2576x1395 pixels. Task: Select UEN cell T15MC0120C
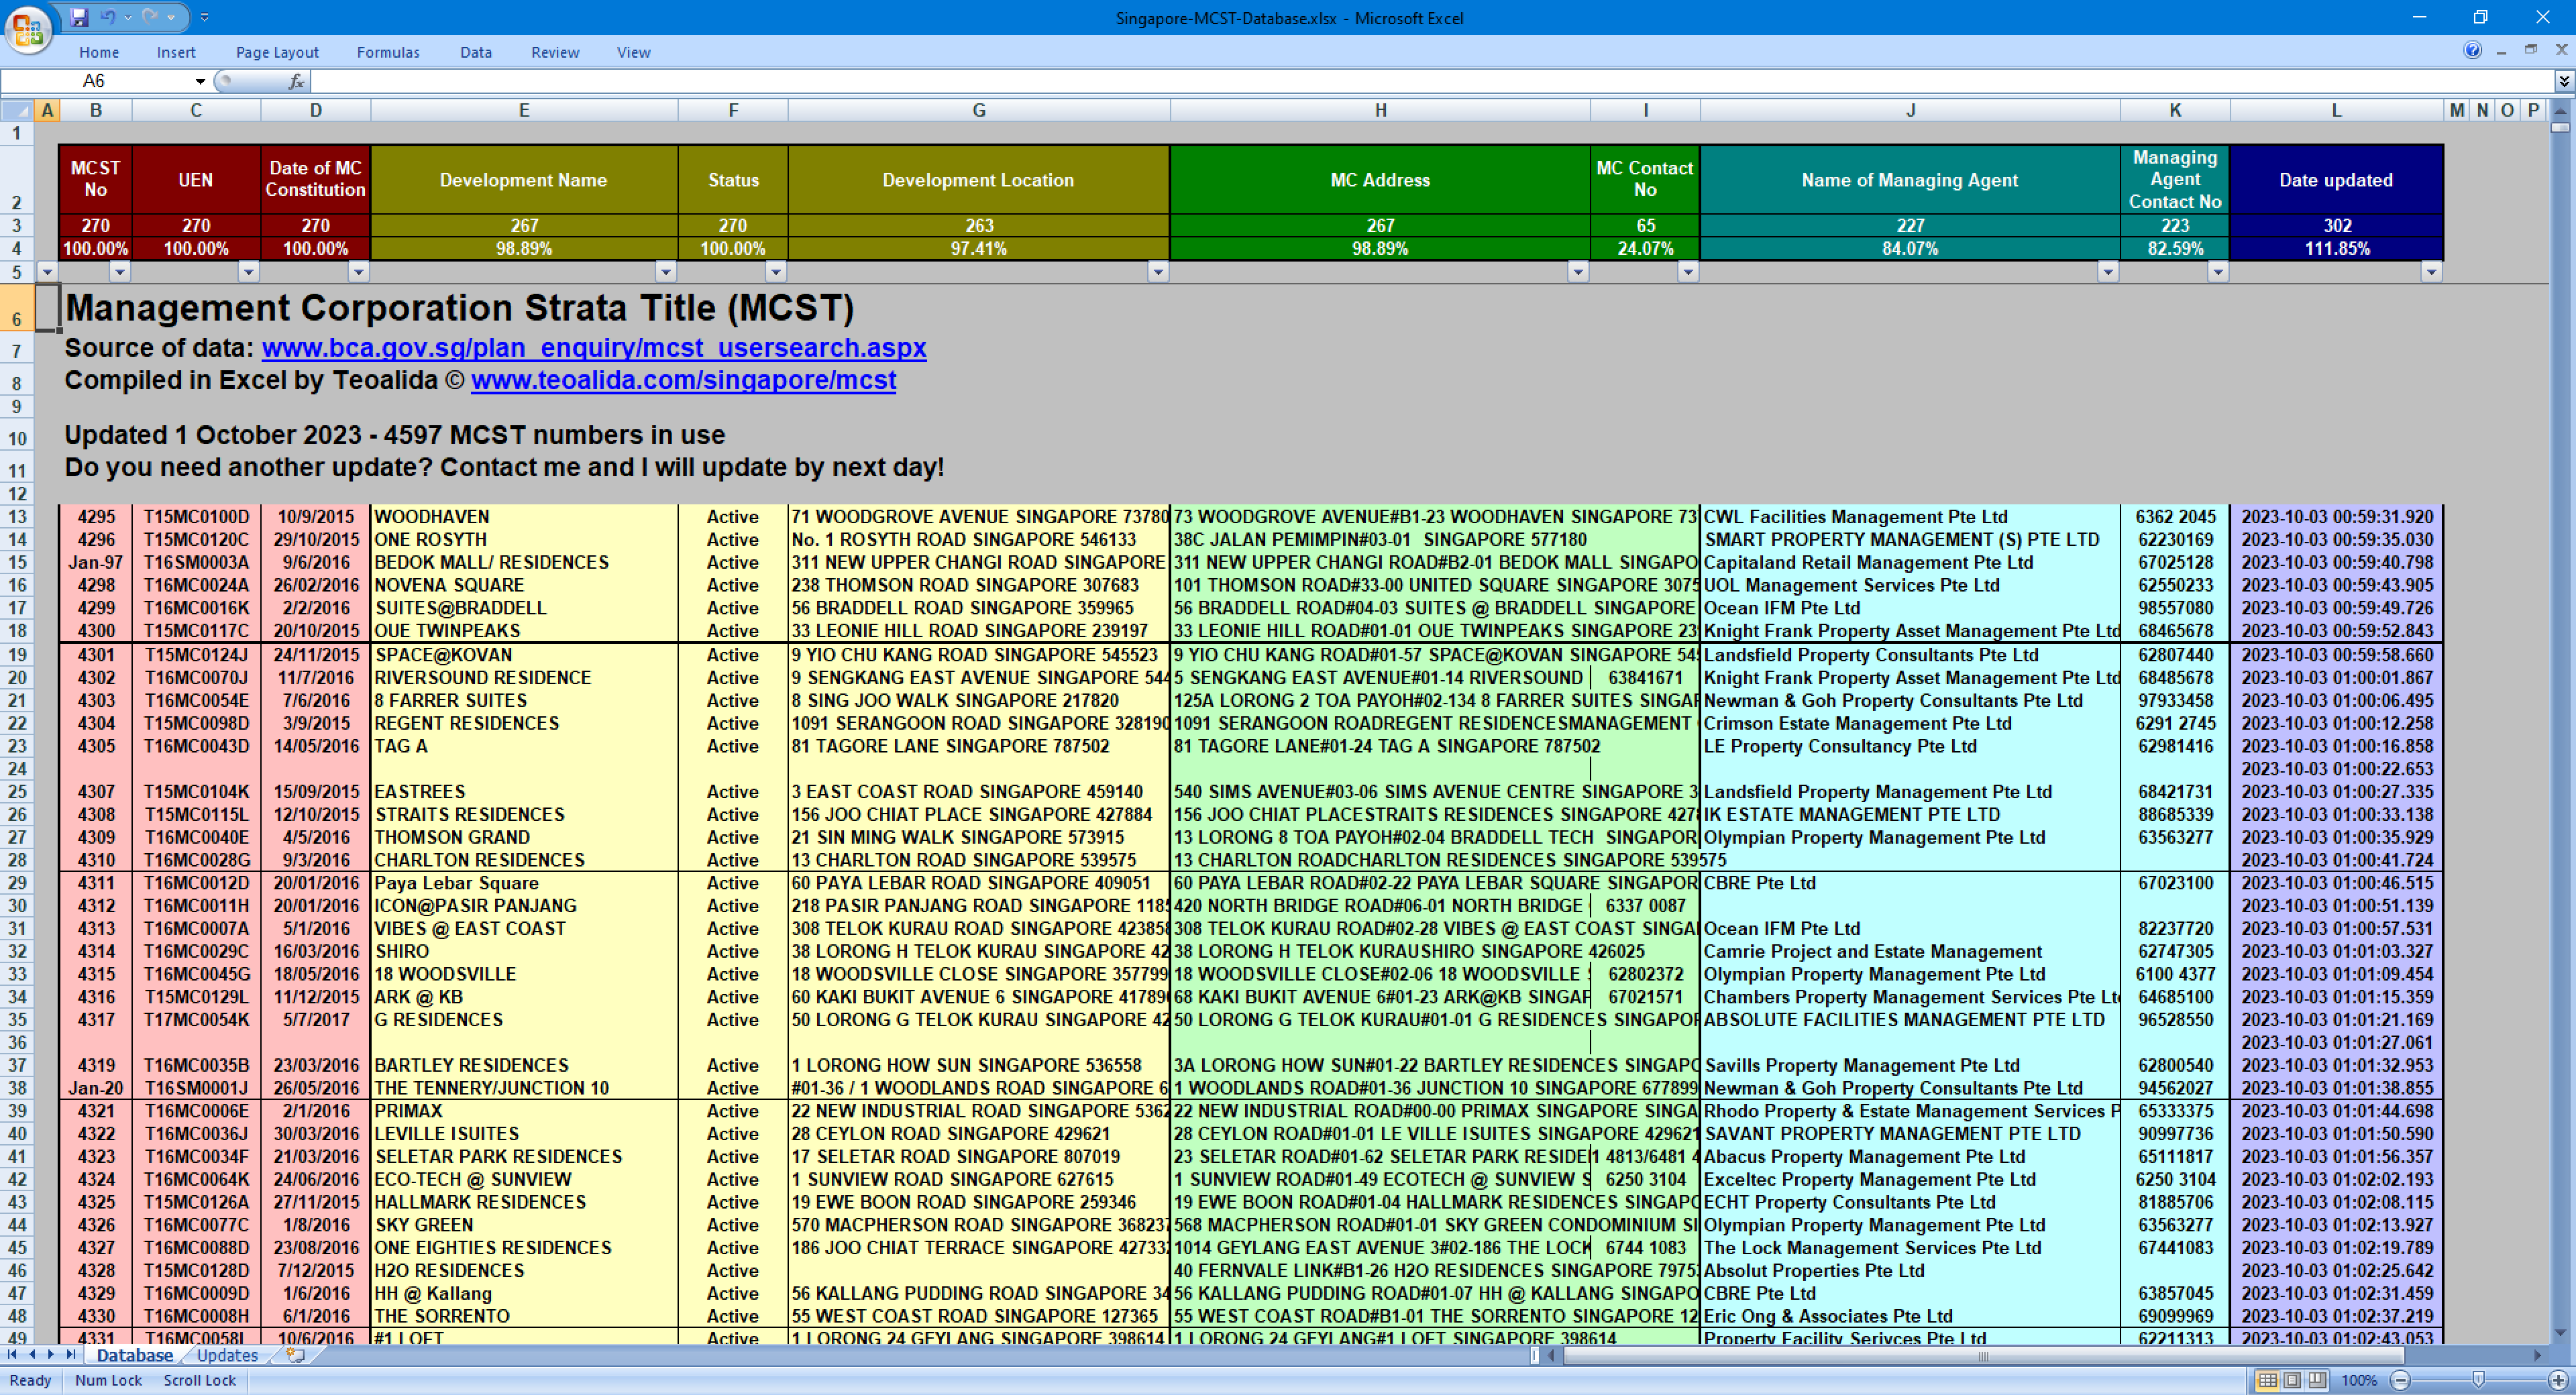(196, 540)
